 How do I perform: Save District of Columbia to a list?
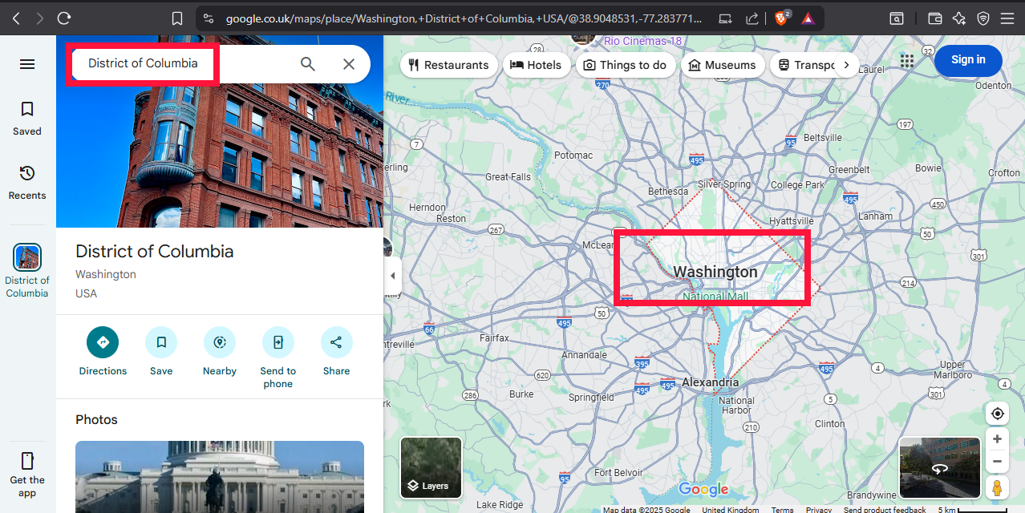click(x=161, y=352)
